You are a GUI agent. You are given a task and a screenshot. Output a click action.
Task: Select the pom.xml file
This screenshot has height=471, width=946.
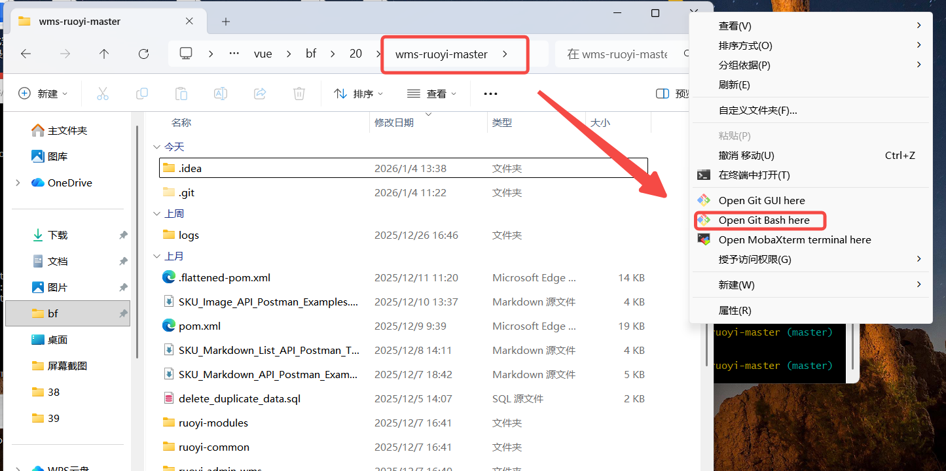[x=403, y=326]
